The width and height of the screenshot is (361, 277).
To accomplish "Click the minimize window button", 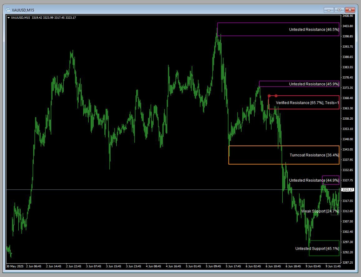I will point(329,10).
